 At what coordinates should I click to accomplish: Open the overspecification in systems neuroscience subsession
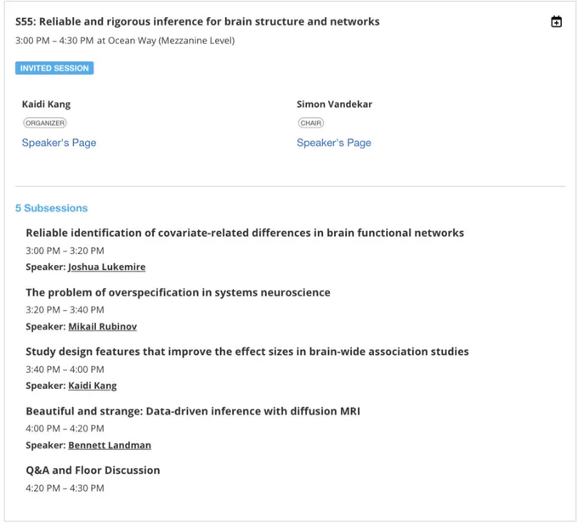pos(178,292)
